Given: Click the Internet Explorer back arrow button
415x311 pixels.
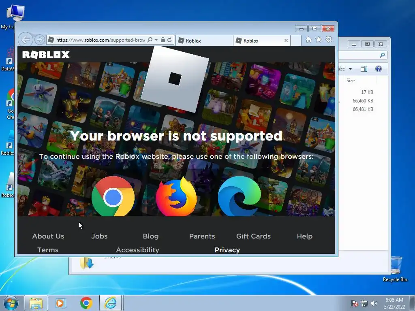Looking at the screenshot, I should [x=26, y=40].
